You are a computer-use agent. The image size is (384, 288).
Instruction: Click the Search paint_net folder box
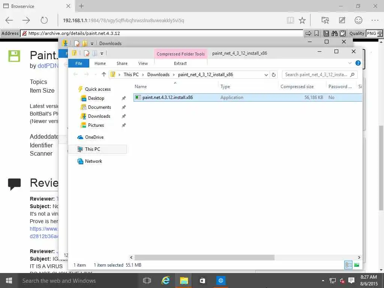319,75
